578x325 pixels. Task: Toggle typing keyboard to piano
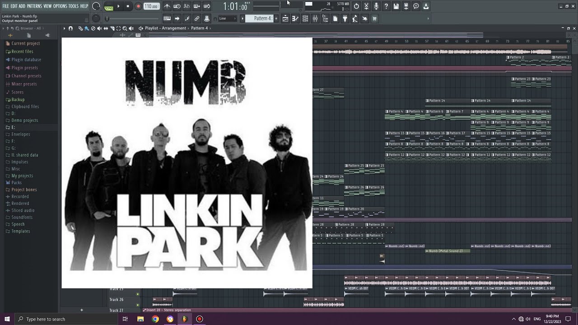click(167, 19)
